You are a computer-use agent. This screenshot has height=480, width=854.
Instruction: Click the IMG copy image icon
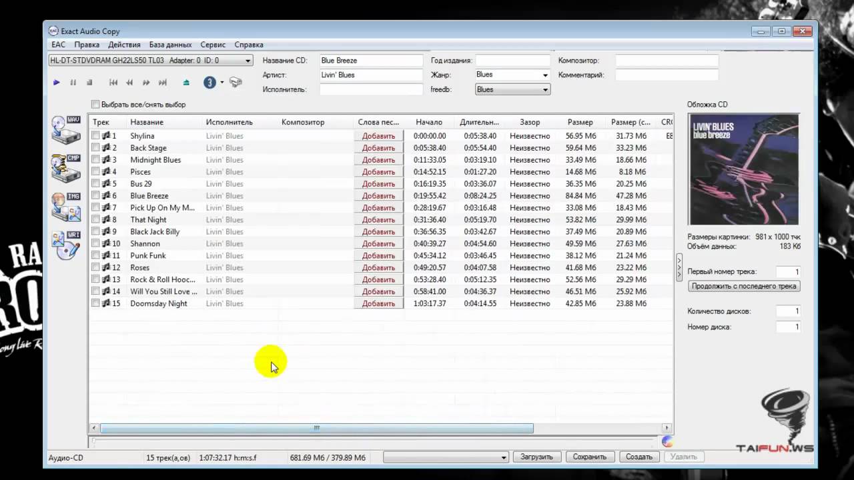point(66,207)
